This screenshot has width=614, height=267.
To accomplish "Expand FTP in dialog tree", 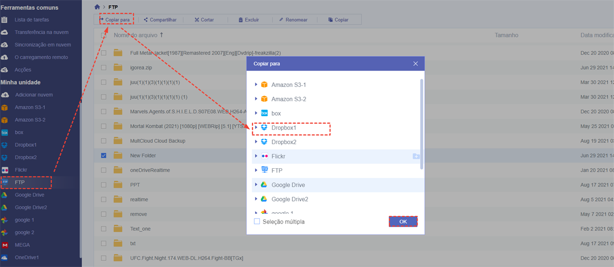I will 256,170.
